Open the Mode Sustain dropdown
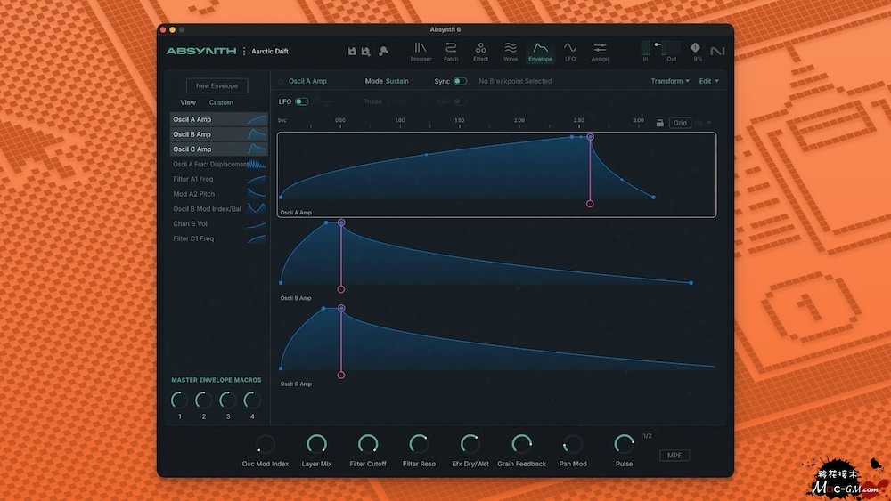The width and height of the screenshot is (891, 501). click(396, 81)
